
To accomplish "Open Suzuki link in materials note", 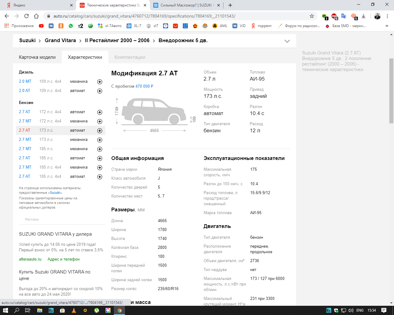I will click(55, 193).
